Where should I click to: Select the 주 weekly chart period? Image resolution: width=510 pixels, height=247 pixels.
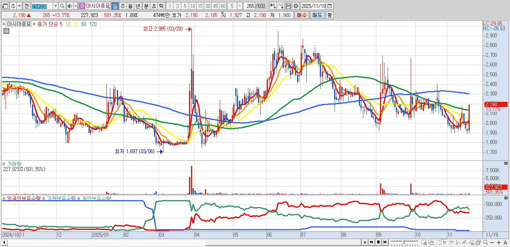[x=122, y=6]
